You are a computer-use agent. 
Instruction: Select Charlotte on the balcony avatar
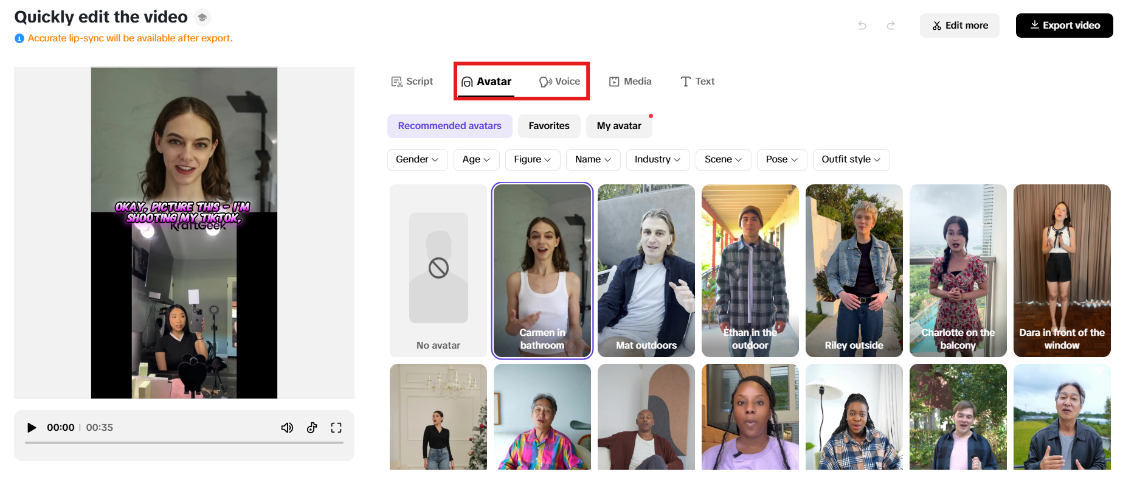coord(958,271)
